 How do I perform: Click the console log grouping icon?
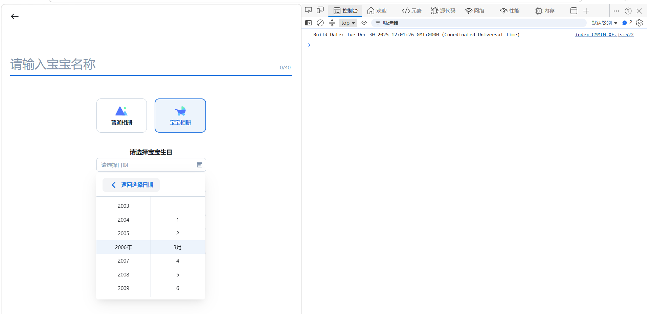tap(332, 23)
